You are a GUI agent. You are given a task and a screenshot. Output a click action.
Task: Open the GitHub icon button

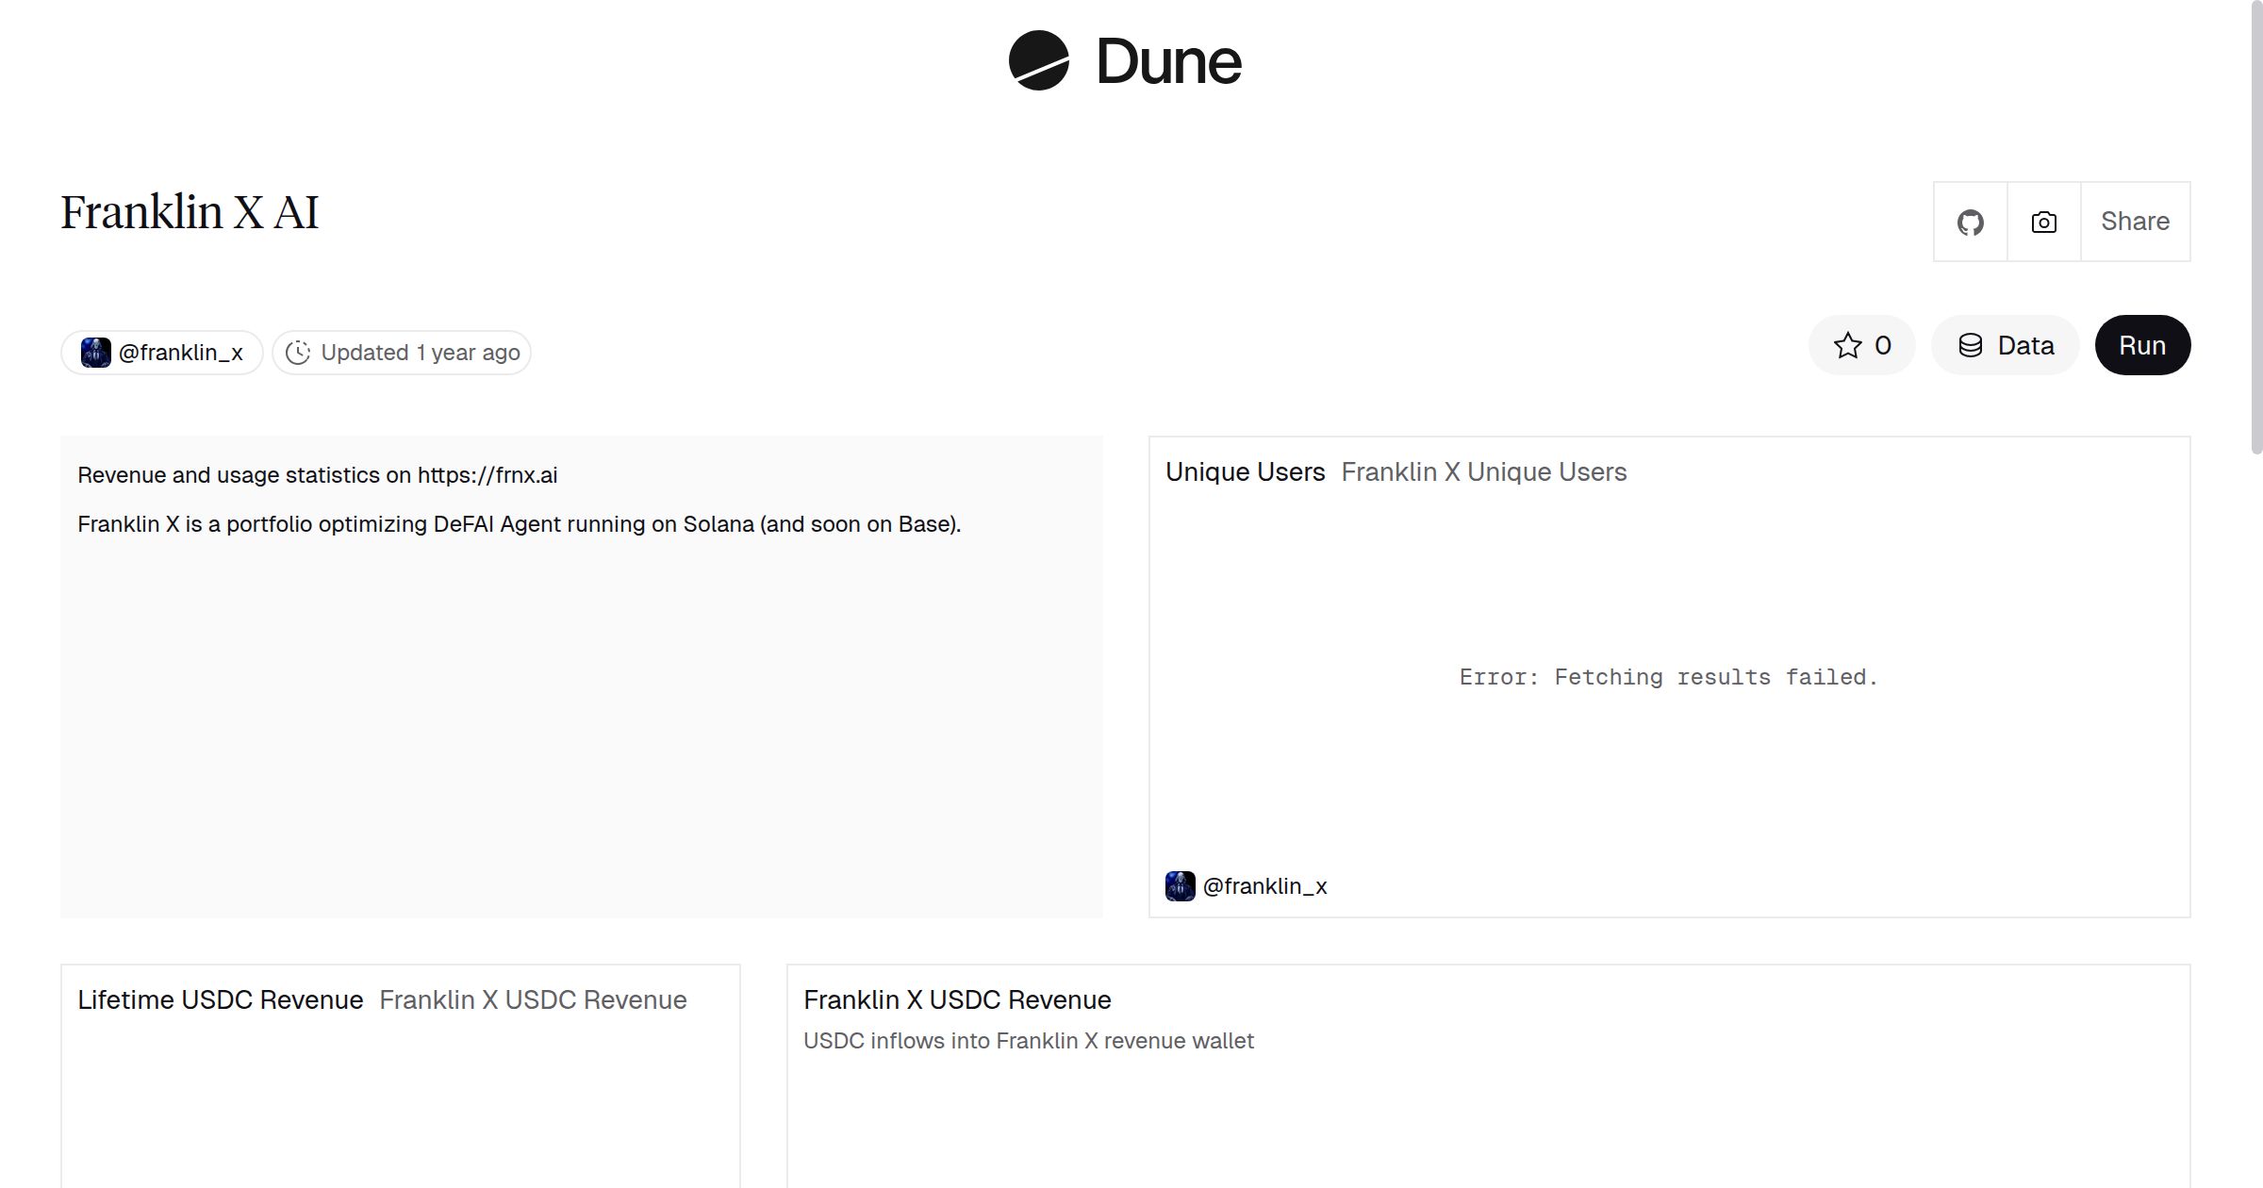1970,223
